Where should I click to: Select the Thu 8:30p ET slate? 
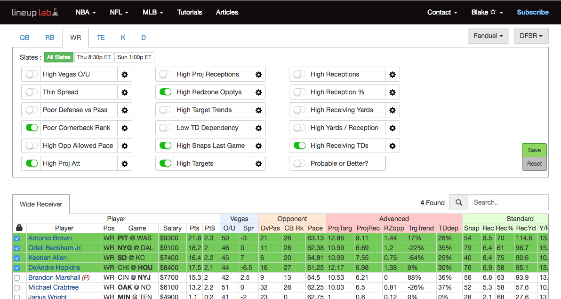tap(94, 57)
